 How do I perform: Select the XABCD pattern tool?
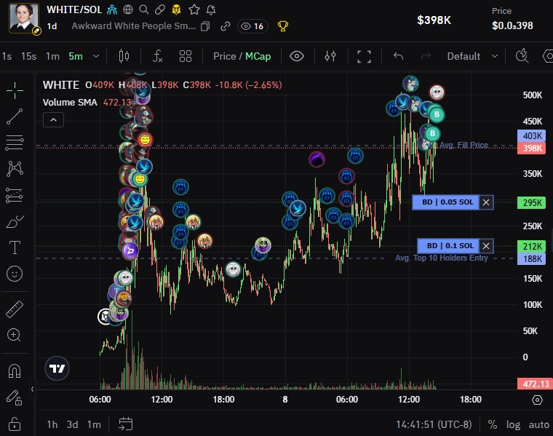15,169
